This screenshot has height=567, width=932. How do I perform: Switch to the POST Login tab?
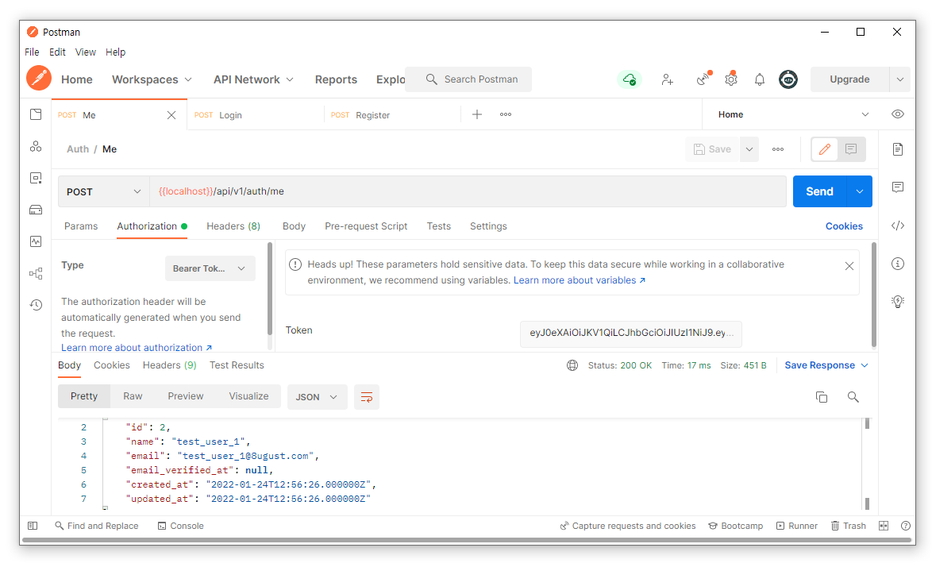click(x=256, y=114)
